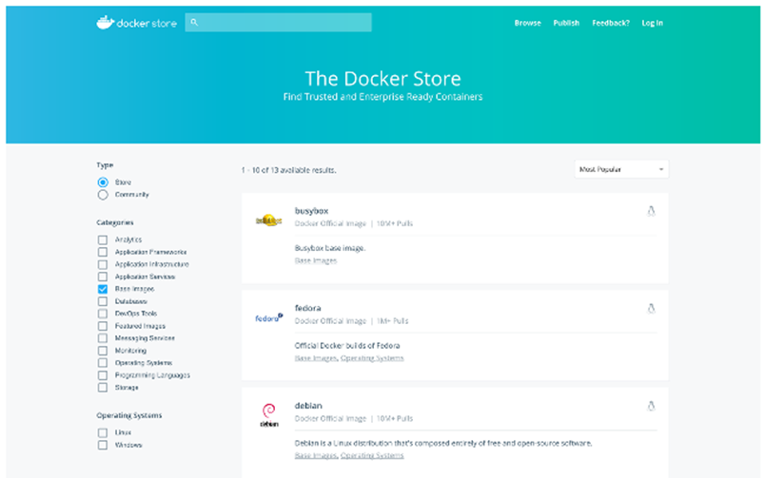
Task: Click the Docker Store whale logo
Action: 106,23
